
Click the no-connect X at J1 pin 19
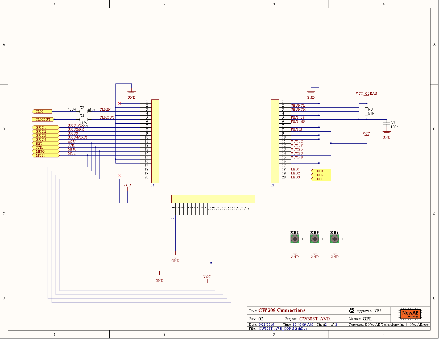119,175
